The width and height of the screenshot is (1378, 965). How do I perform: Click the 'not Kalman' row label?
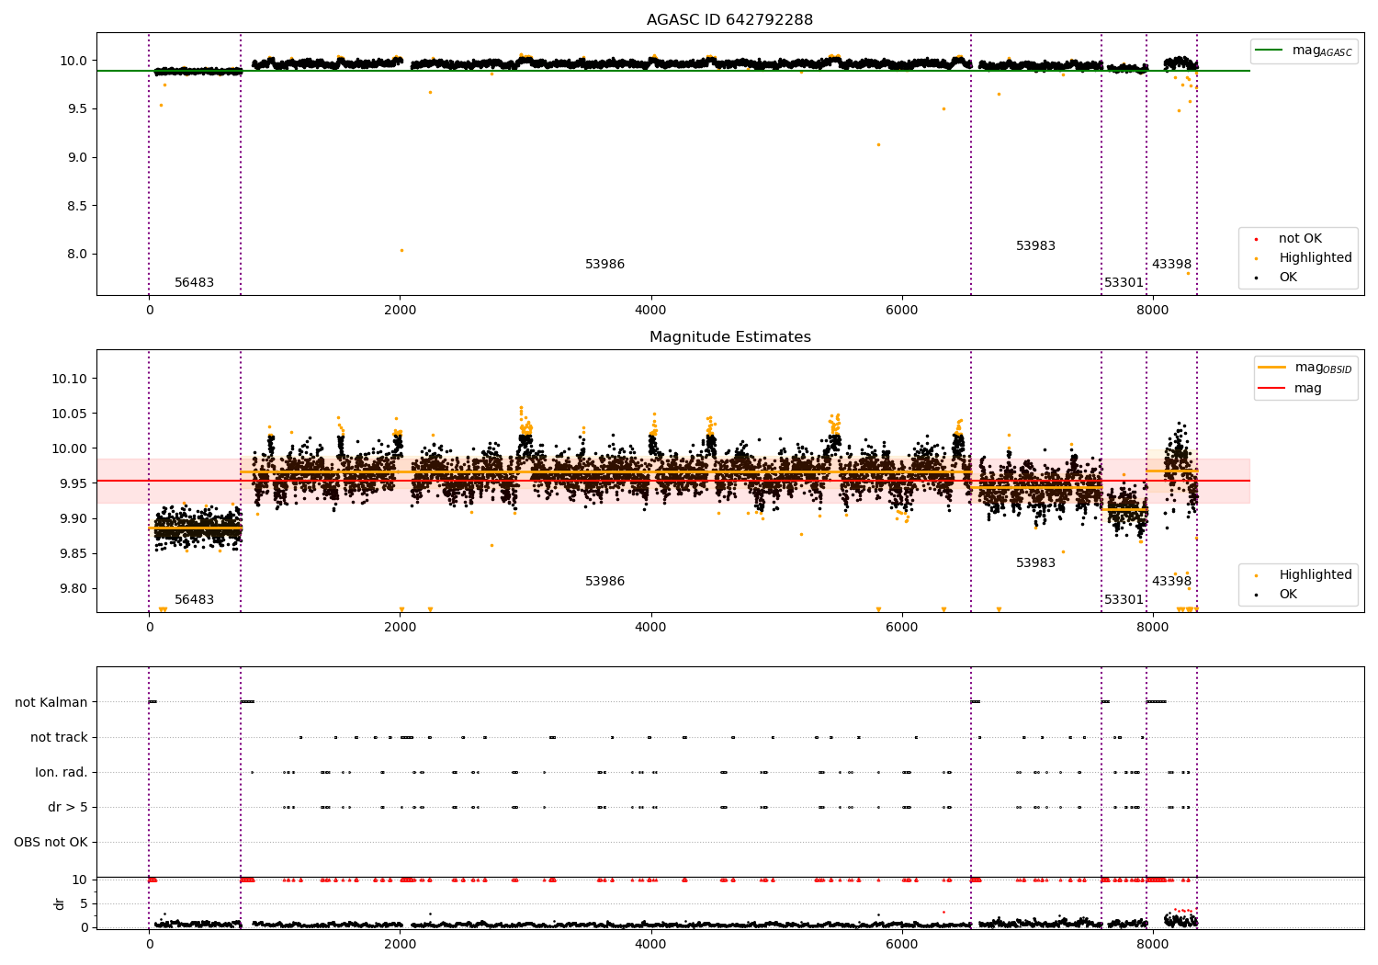click(x=51, y=703)
